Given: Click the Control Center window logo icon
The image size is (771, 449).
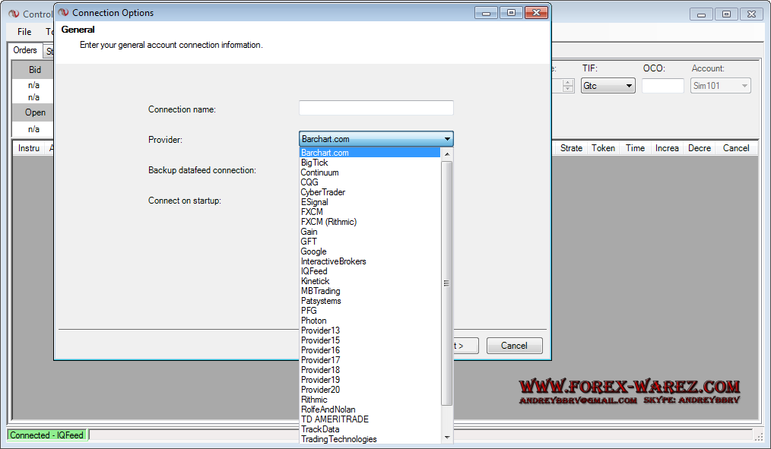Looking at the screenshot, I should (x=14, y=14).
